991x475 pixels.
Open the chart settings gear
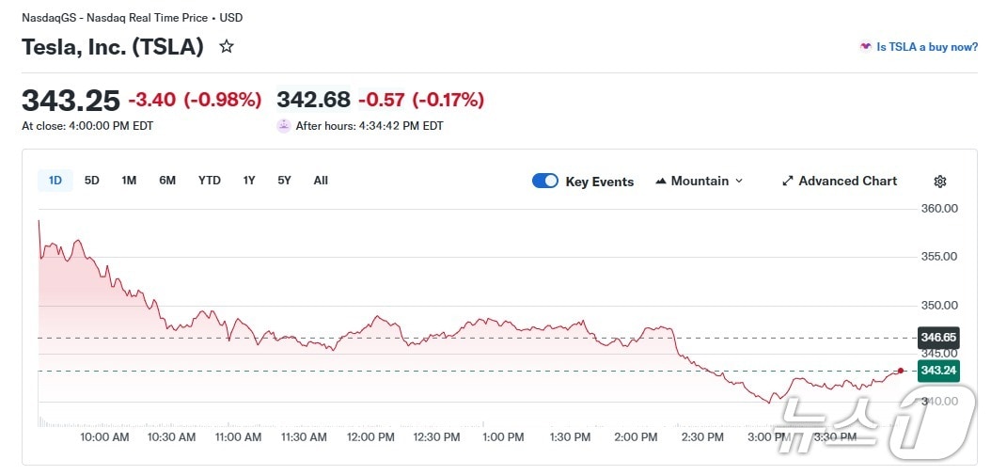tap(940, 182)
